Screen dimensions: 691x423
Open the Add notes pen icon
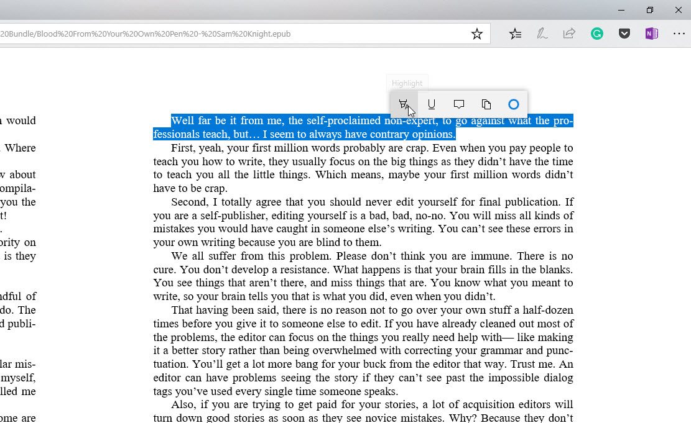coord(542,34)
